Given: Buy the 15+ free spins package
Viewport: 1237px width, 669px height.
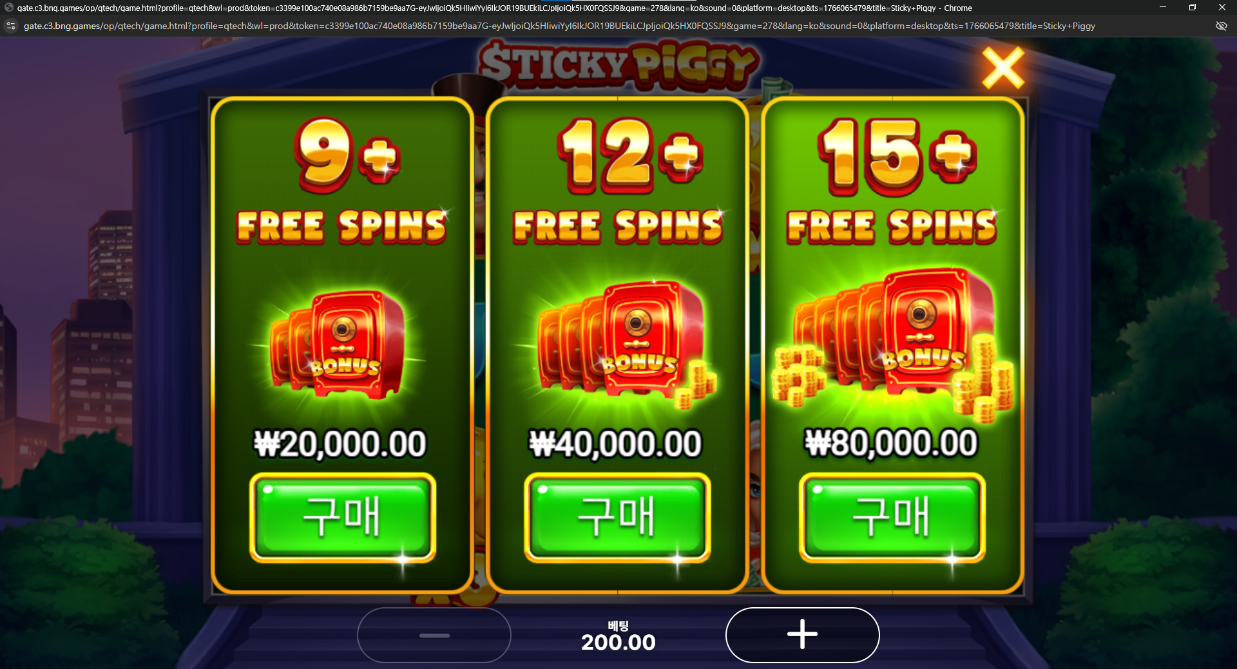Looking at the screenshot, I should [x=892, y=518].
